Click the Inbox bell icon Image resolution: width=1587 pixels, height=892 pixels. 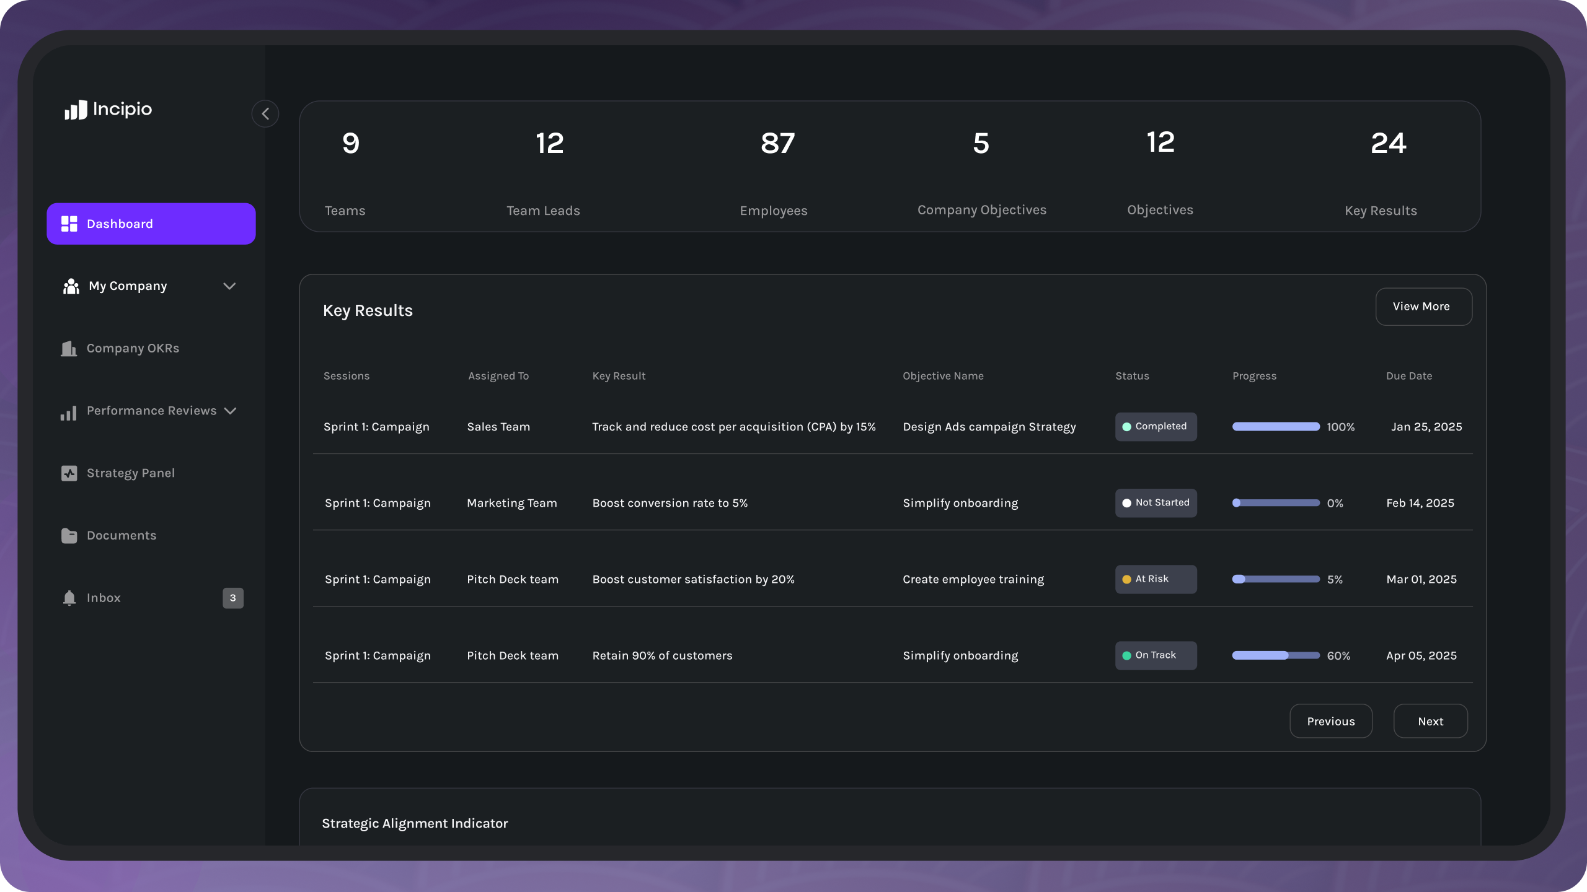68,598
